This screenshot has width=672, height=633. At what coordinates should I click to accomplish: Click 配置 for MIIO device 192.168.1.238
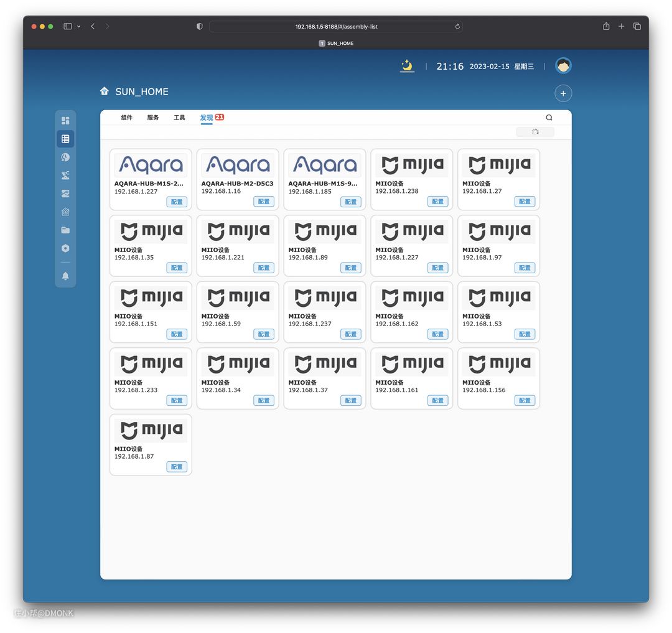pos(437,202)
